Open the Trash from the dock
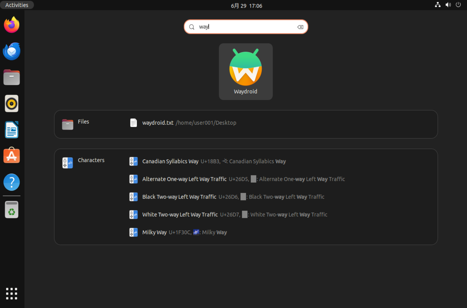 [x=12, y=210]
